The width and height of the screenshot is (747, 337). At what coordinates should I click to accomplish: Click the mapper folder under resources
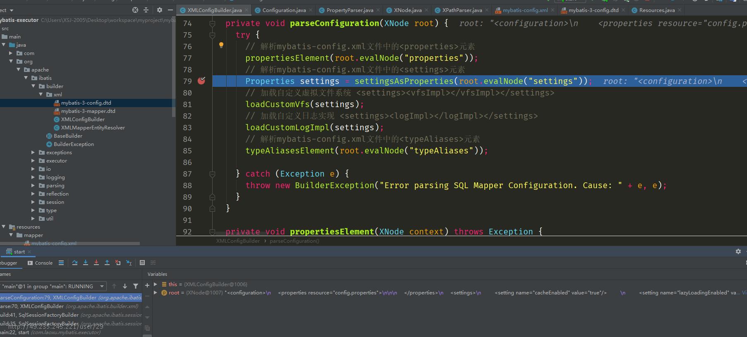tap(33, 235)
